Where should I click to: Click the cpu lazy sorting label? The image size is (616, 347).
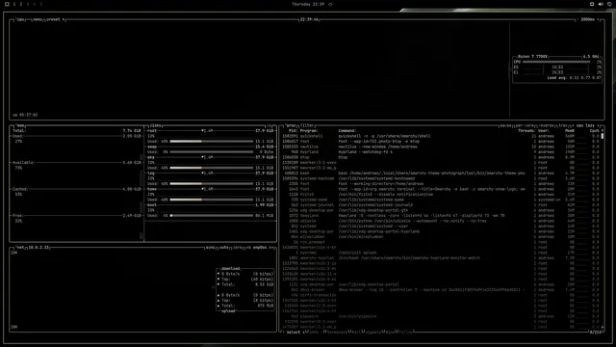point(585,125)
